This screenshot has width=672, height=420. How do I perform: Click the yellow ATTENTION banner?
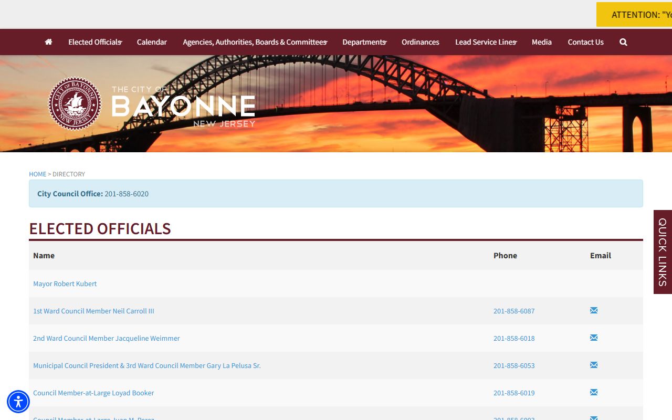634,15
